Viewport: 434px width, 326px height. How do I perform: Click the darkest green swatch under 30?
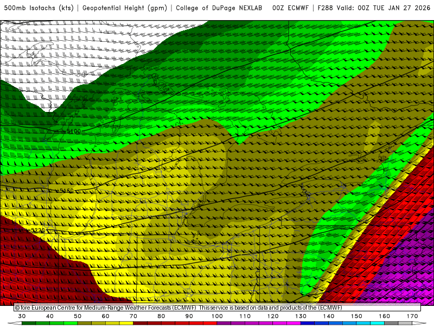29,323
